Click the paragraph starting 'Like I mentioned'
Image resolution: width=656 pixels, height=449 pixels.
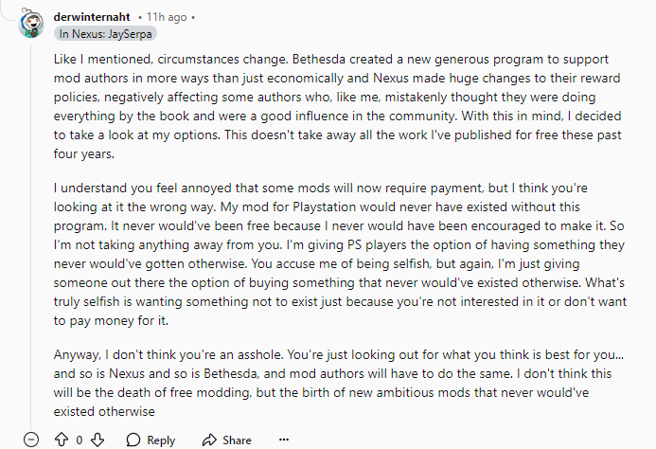pyautogui.click(x=337, y=106)
